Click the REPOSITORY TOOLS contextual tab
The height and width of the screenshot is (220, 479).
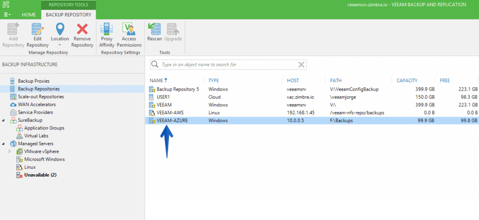[68, 5]
